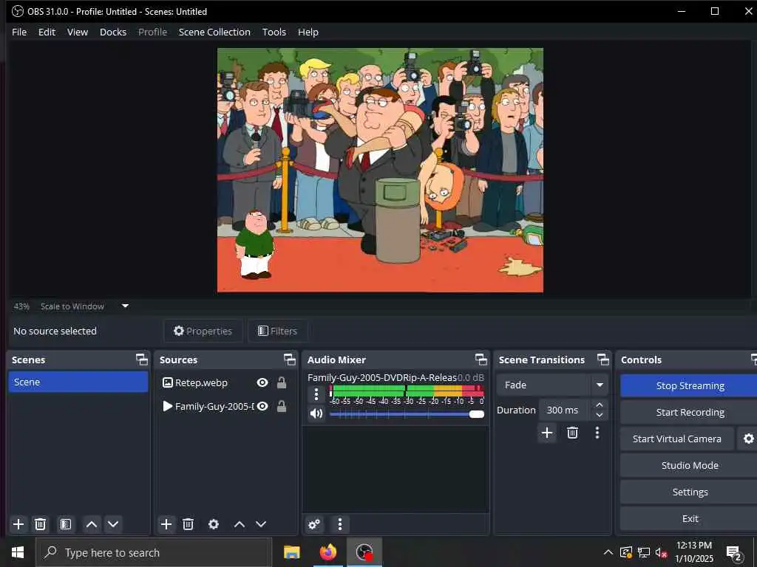Screen dimensions: 757x567
Task: Click Stop Streaming button
Action: 690,385
